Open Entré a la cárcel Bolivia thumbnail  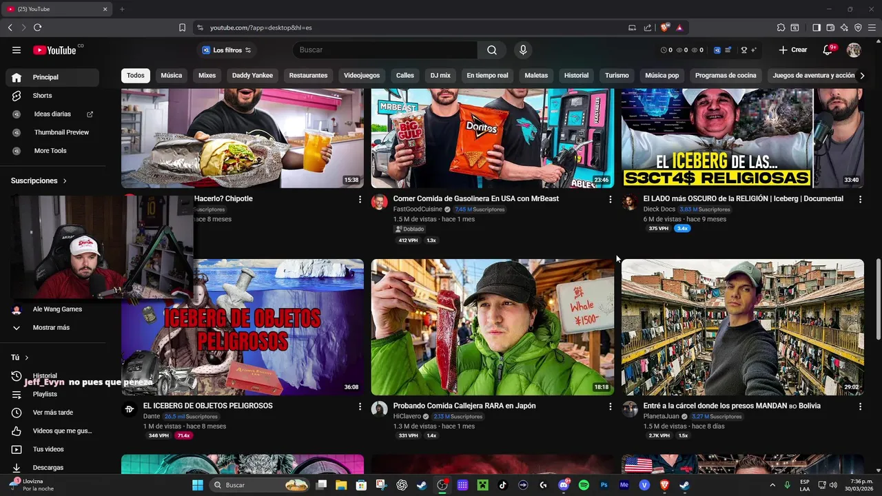[x=743, y=327]
